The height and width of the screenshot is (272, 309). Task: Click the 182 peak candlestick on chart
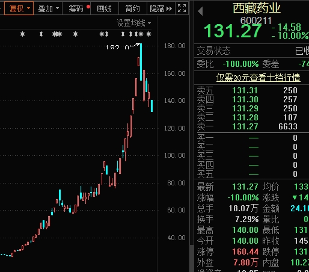[x=141, y=62]
